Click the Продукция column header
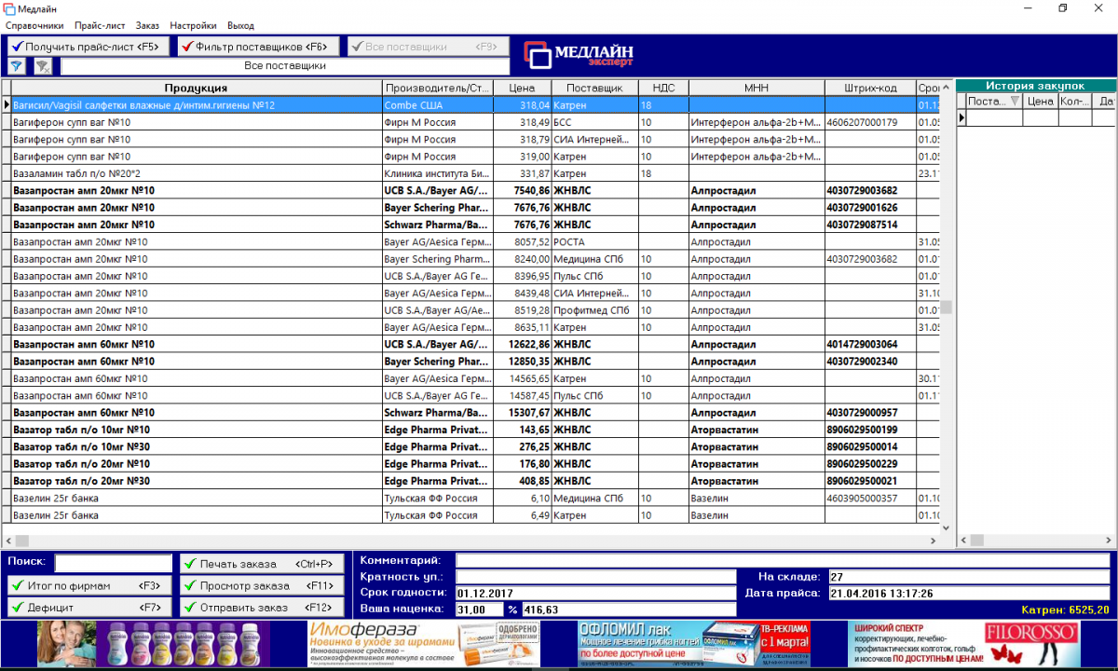Screen dimensions: 1118x671 click(x=196, y=88)
